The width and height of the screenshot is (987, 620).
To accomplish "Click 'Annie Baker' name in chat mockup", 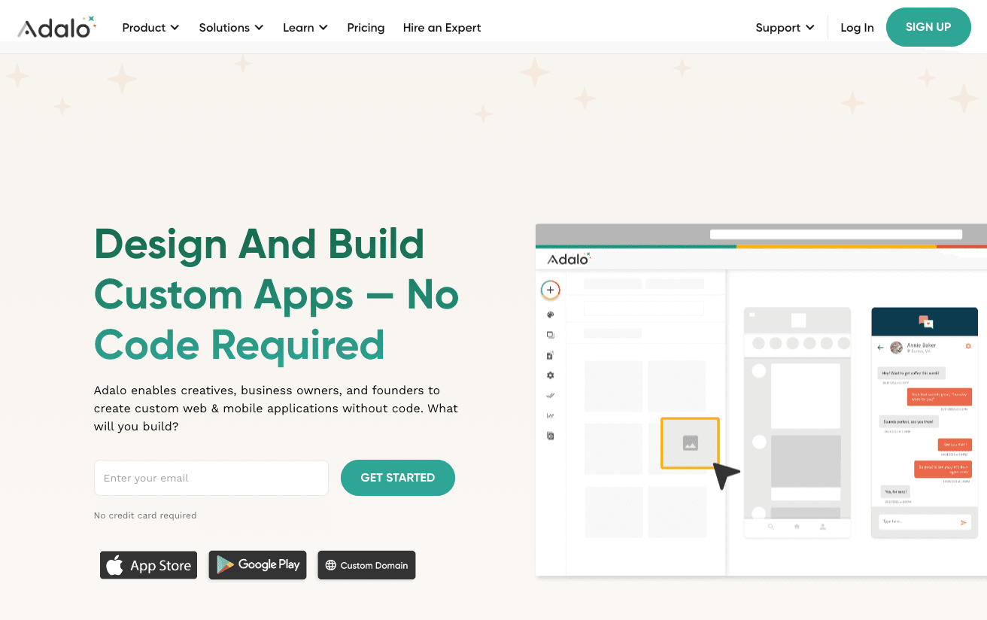I will (922, 345).
